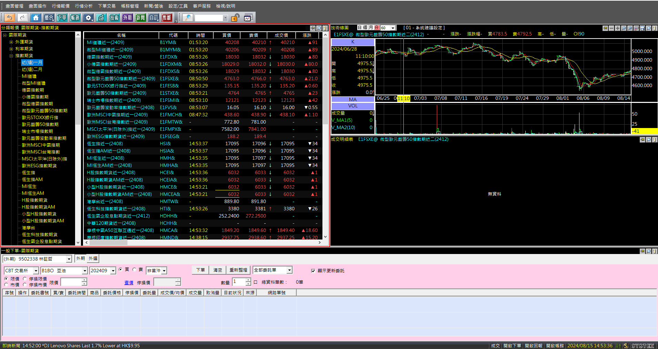The image size is (658, 349).
Task: Expand the 外匯期貨 tree node
Action: (11, 42)
